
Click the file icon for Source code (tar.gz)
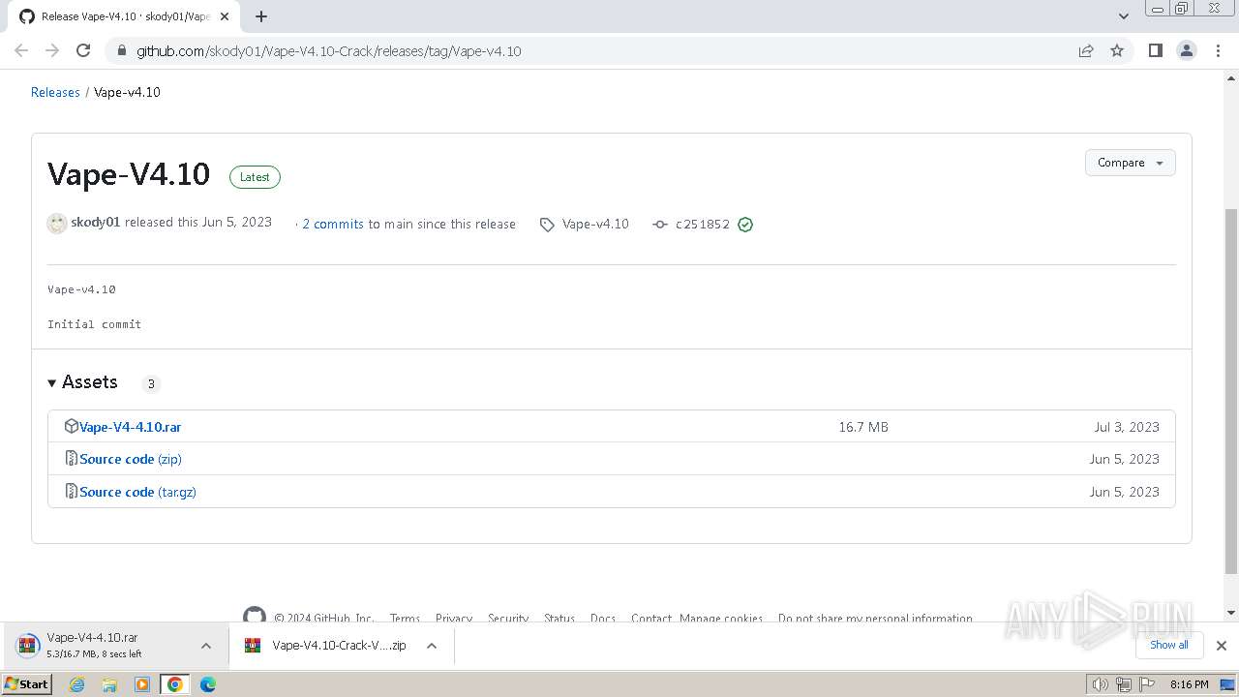71,492
